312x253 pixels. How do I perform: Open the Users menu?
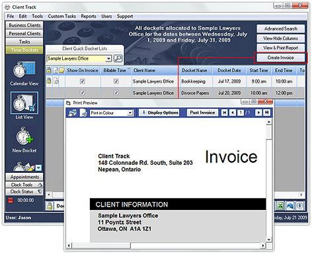(x=106, y=16)
